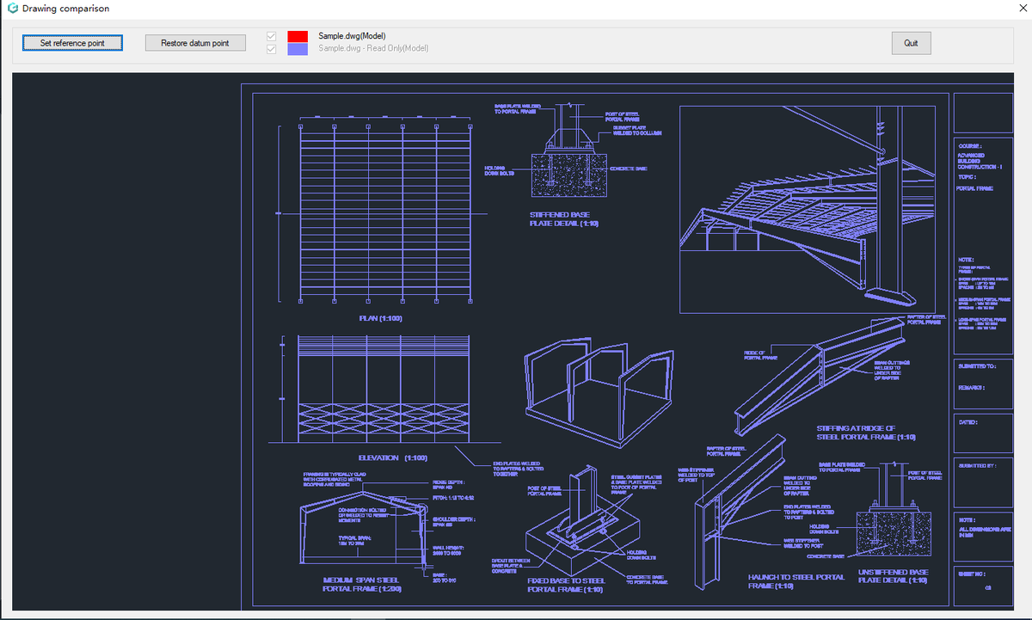1032x620 pixels.
Task: Click the FIXED BASE TO STEEL PORTAL FRAME title
Action: pyautogui.click(x=566, y=585)
